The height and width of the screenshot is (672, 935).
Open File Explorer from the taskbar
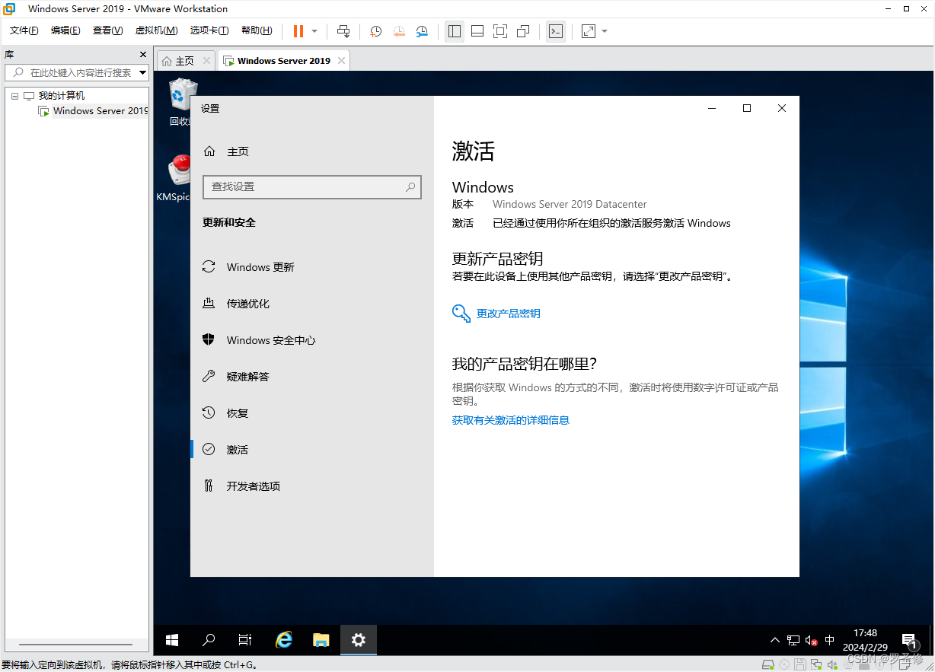coord(321,640)
